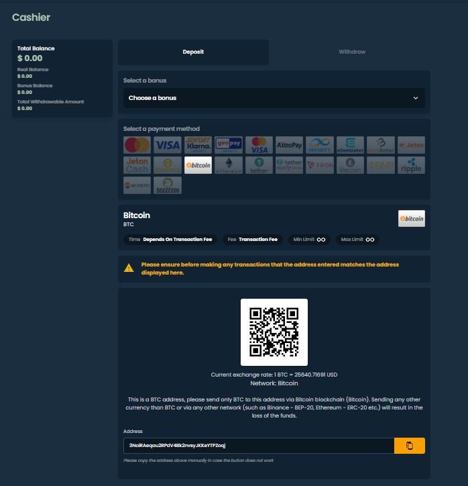Click the manual copy hint below address
Viewport: 468px width, 486px height.
coord(198,460)
